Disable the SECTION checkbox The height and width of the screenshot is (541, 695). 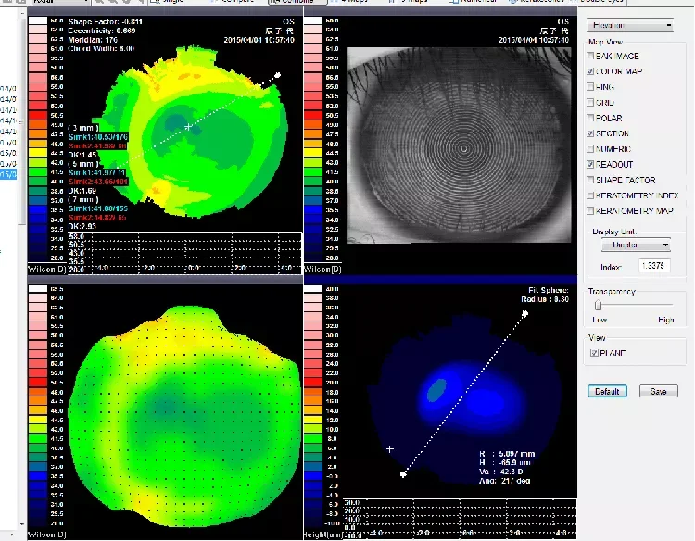pyautogui.click(x=592, y=134)
